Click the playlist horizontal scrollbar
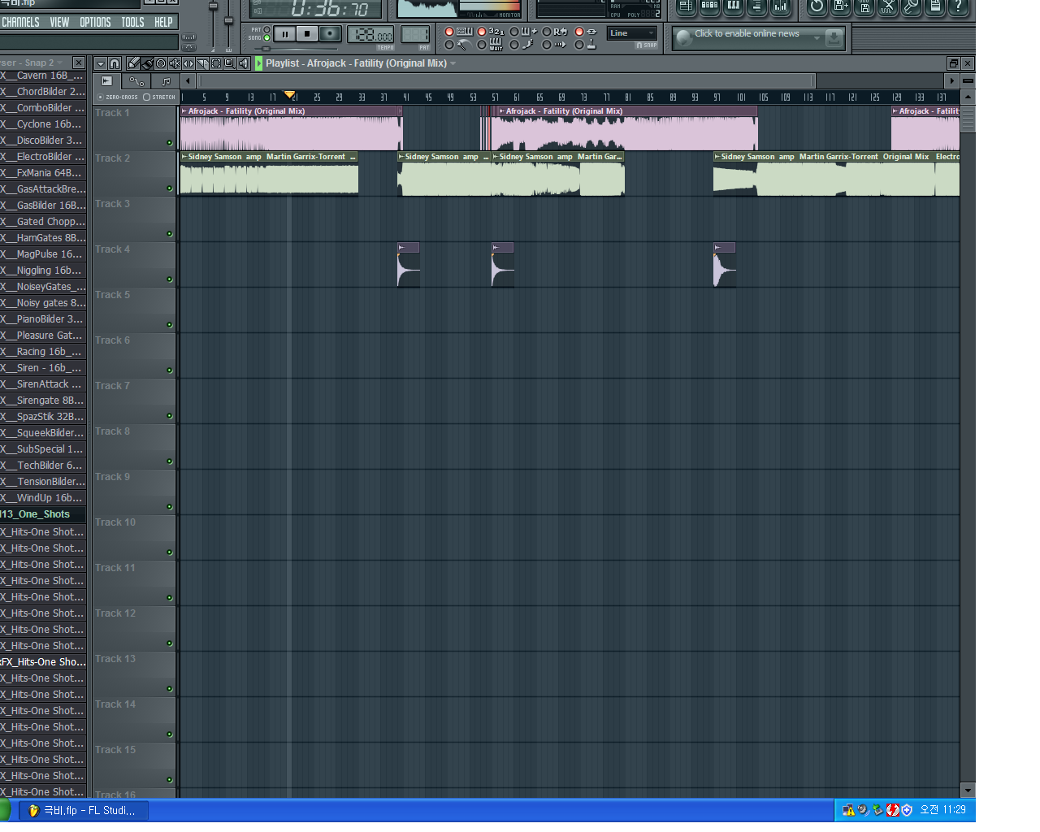 coord(507,81)
